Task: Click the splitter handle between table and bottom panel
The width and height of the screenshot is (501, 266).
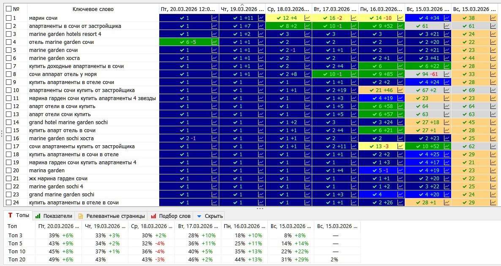Action: (260, 209)
